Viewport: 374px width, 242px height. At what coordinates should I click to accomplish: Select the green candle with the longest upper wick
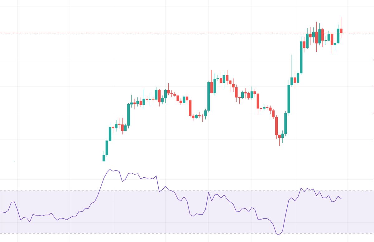click(x=292, y=81)
